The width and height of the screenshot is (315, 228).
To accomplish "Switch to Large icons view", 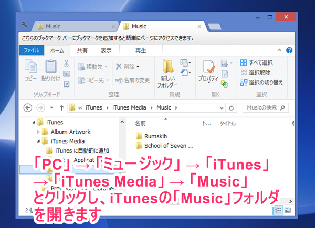I will pyautogui.click(x=288, y=210).
